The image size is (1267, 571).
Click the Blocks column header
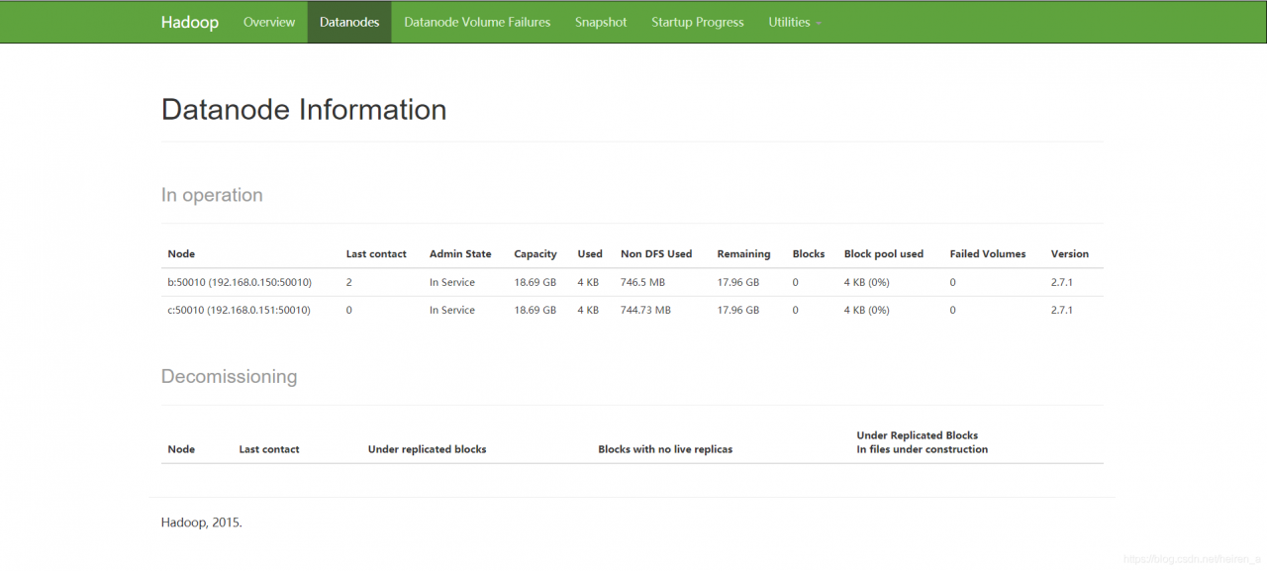[809, 254]
